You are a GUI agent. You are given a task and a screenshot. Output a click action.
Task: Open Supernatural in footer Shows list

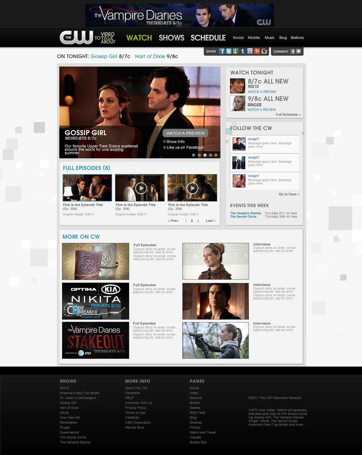coord(69,432)
